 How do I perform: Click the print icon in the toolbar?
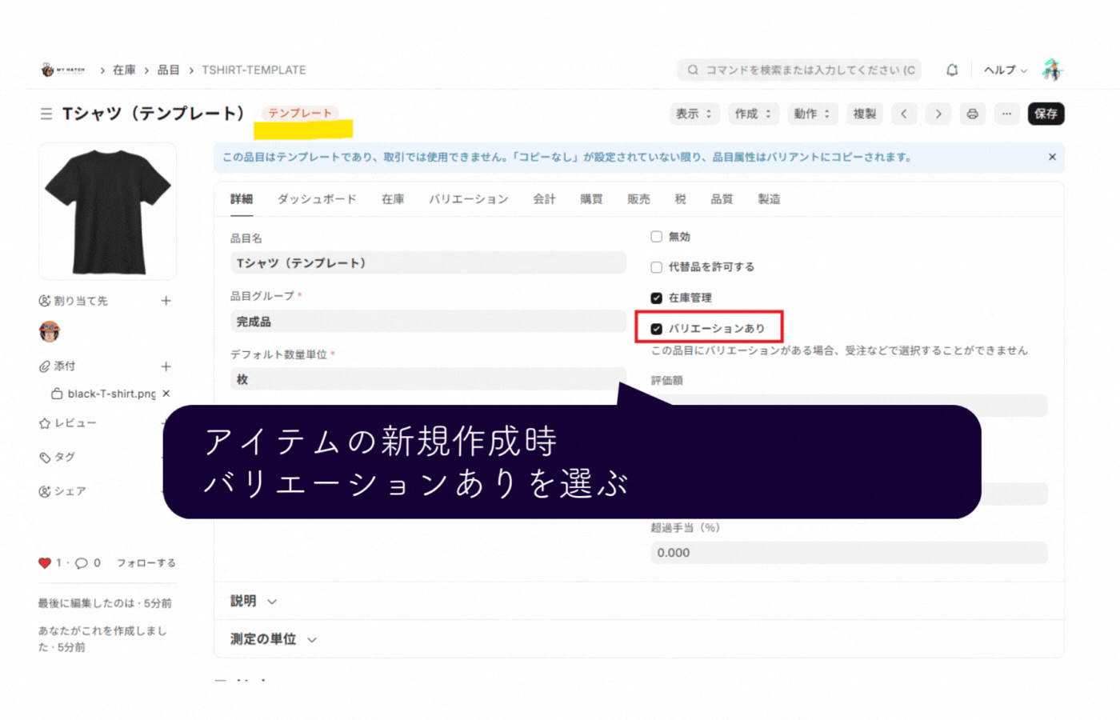(x=972, y=114)
